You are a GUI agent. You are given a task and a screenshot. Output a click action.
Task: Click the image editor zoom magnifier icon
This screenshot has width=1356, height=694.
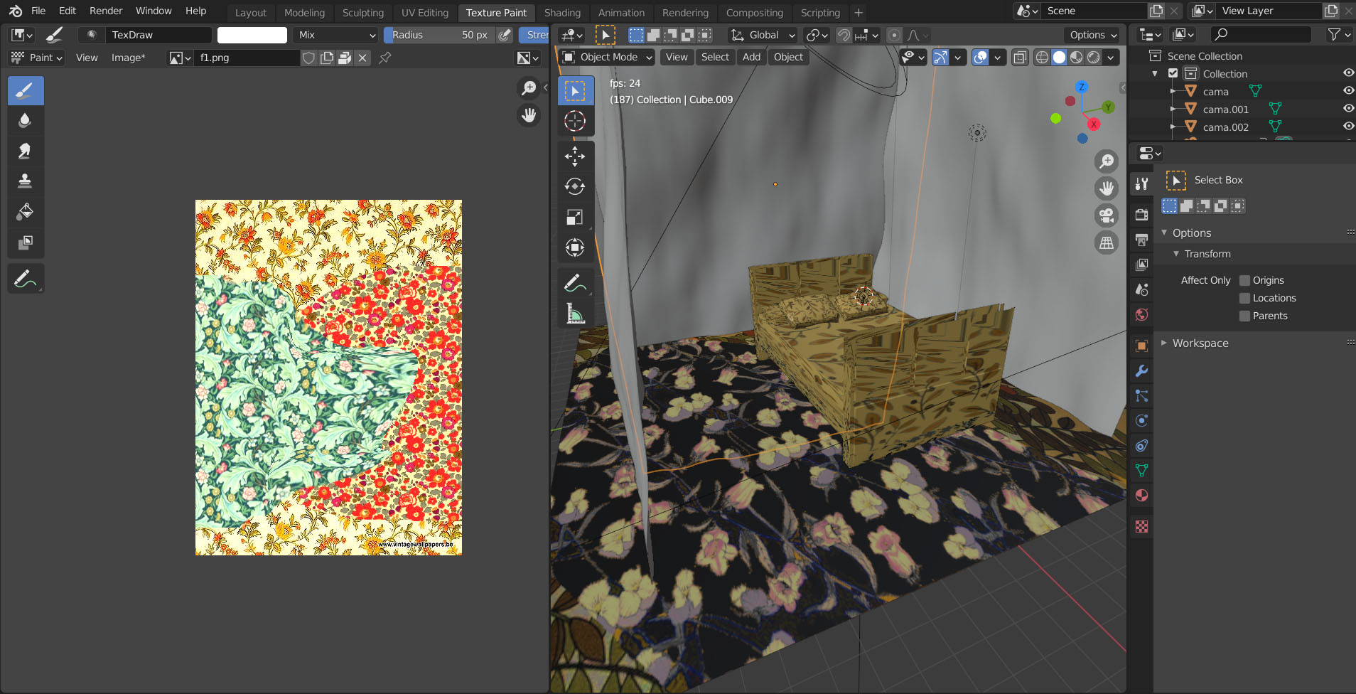529,88
